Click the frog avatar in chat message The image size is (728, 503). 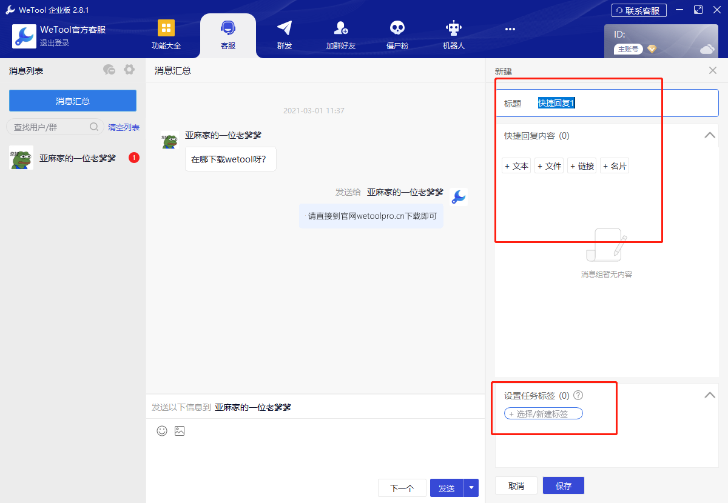(169, 139)
